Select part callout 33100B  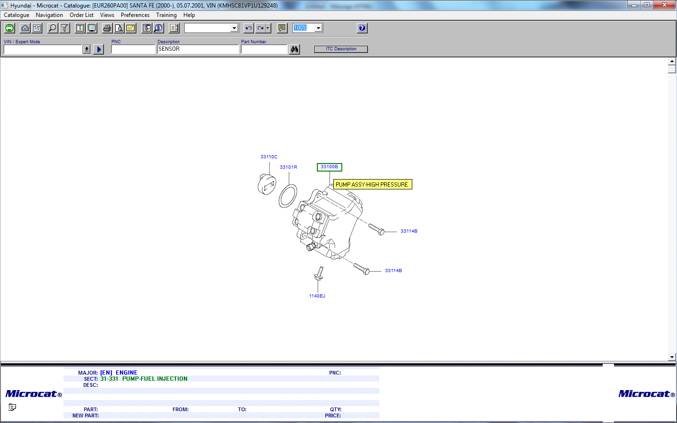click(x=329, y=167)
